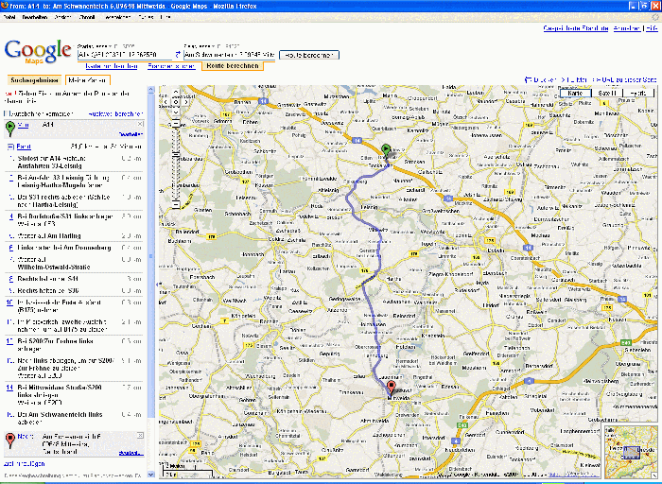Click the red destination pin in the sidebar
662x484 pixels.
[10, 441]
